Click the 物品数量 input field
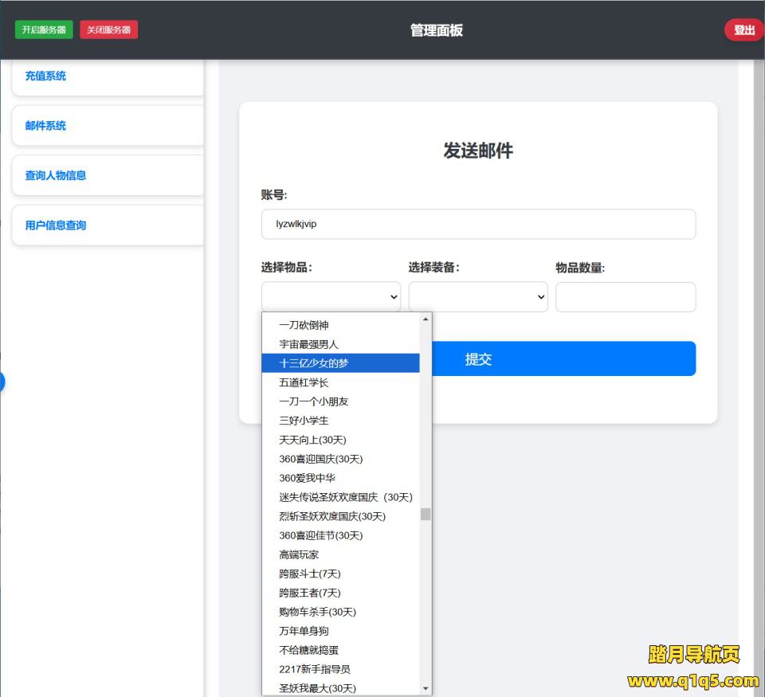Viewport: 765px width, 697px height. pos(626,296)
